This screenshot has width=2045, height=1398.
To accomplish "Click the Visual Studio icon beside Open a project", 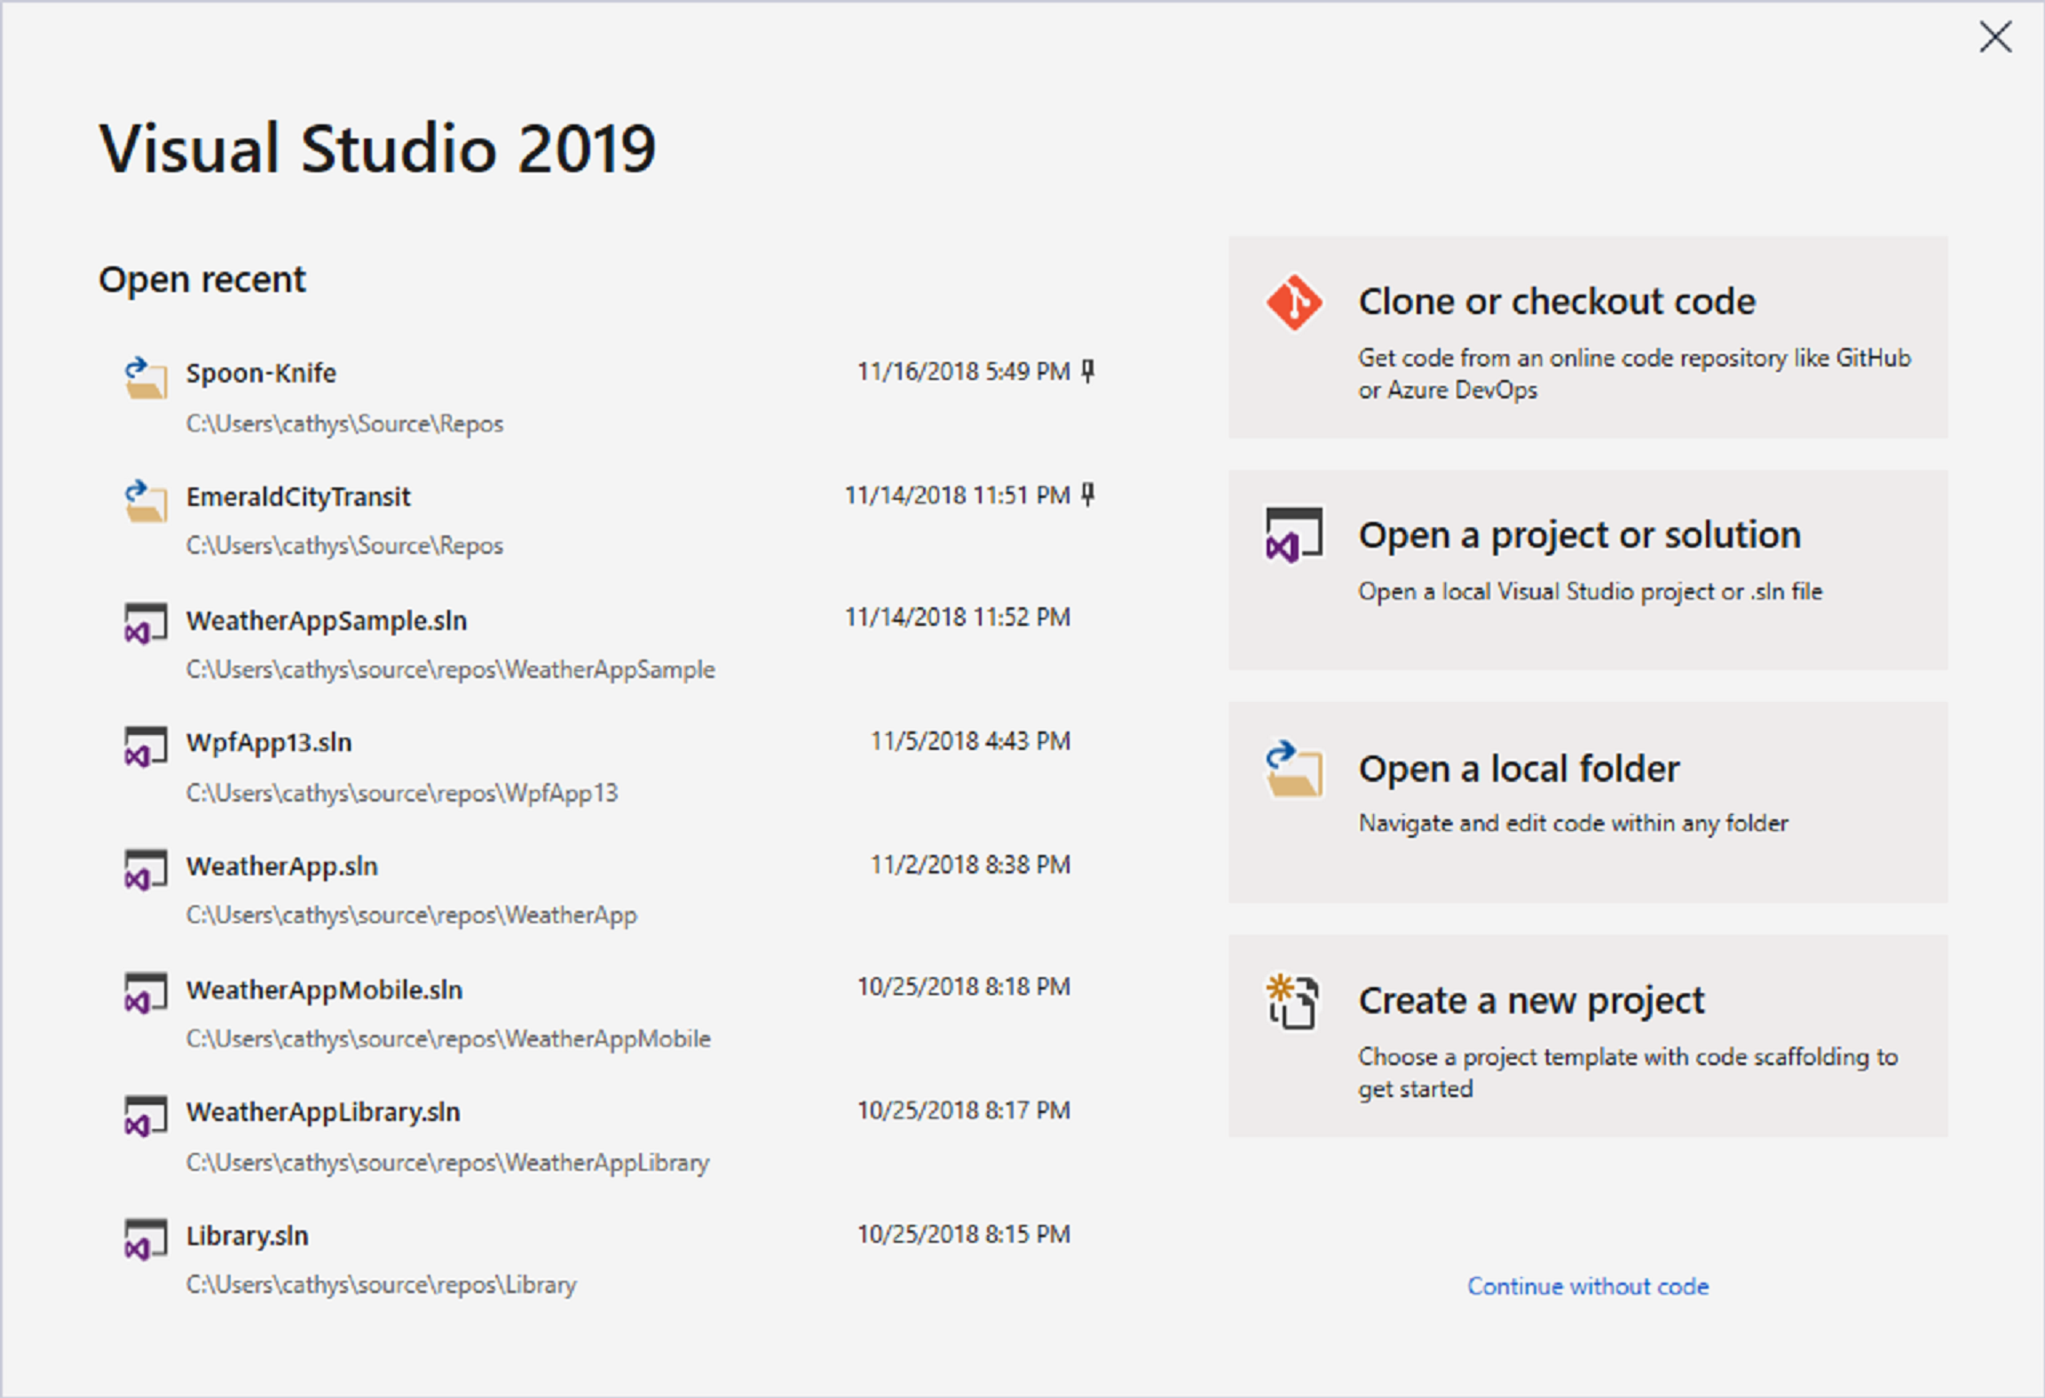I will (1292, 533).
